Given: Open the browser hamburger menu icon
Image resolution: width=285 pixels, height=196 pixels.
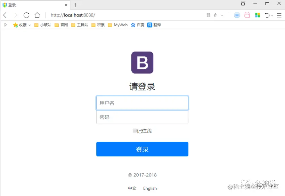Looking at the screenshot, I should (279, 15).
